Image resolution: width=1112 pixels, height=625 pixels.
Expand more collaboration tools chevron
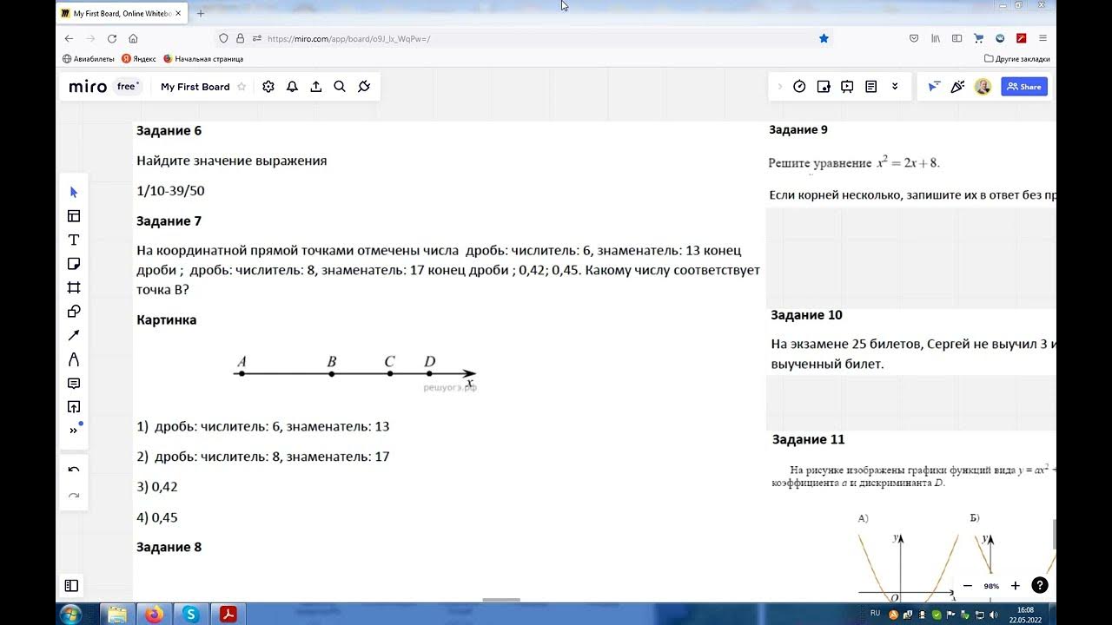tap(895, 87)
